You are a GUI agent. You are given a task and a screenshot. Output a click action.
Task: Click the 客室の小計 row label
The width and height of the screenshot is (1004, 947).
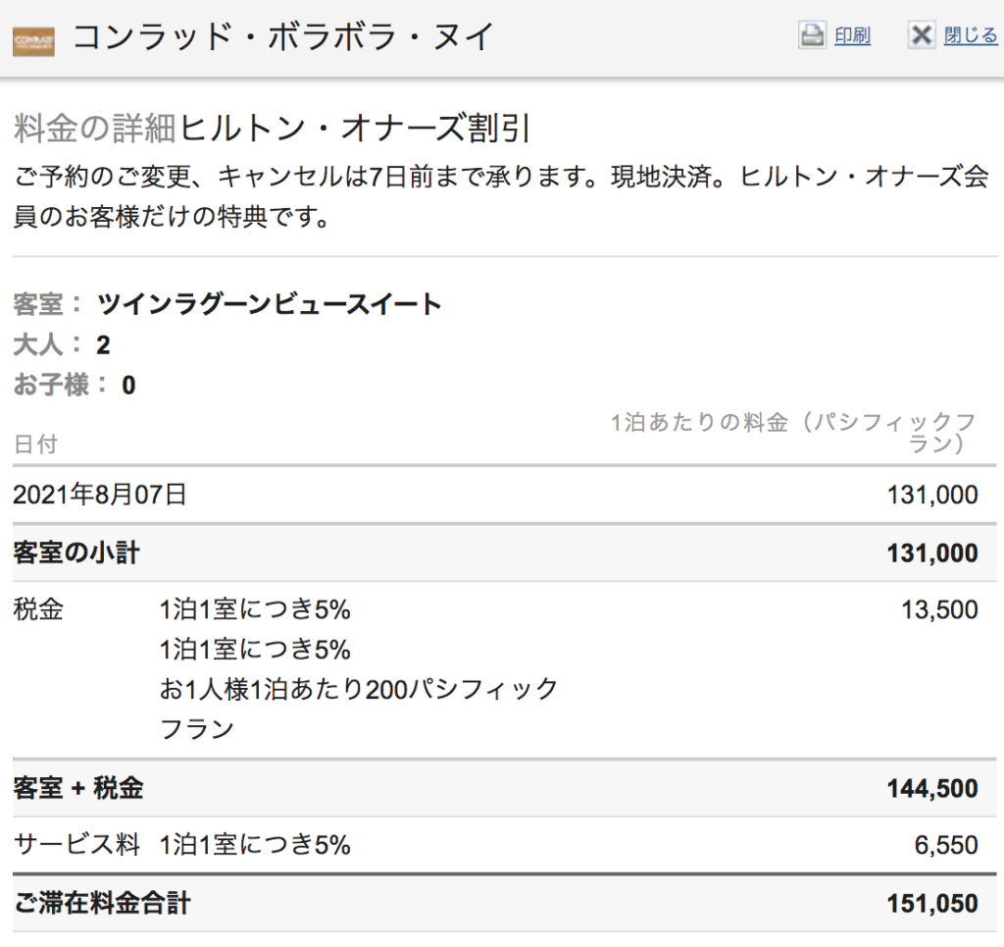tap(76, 552)
